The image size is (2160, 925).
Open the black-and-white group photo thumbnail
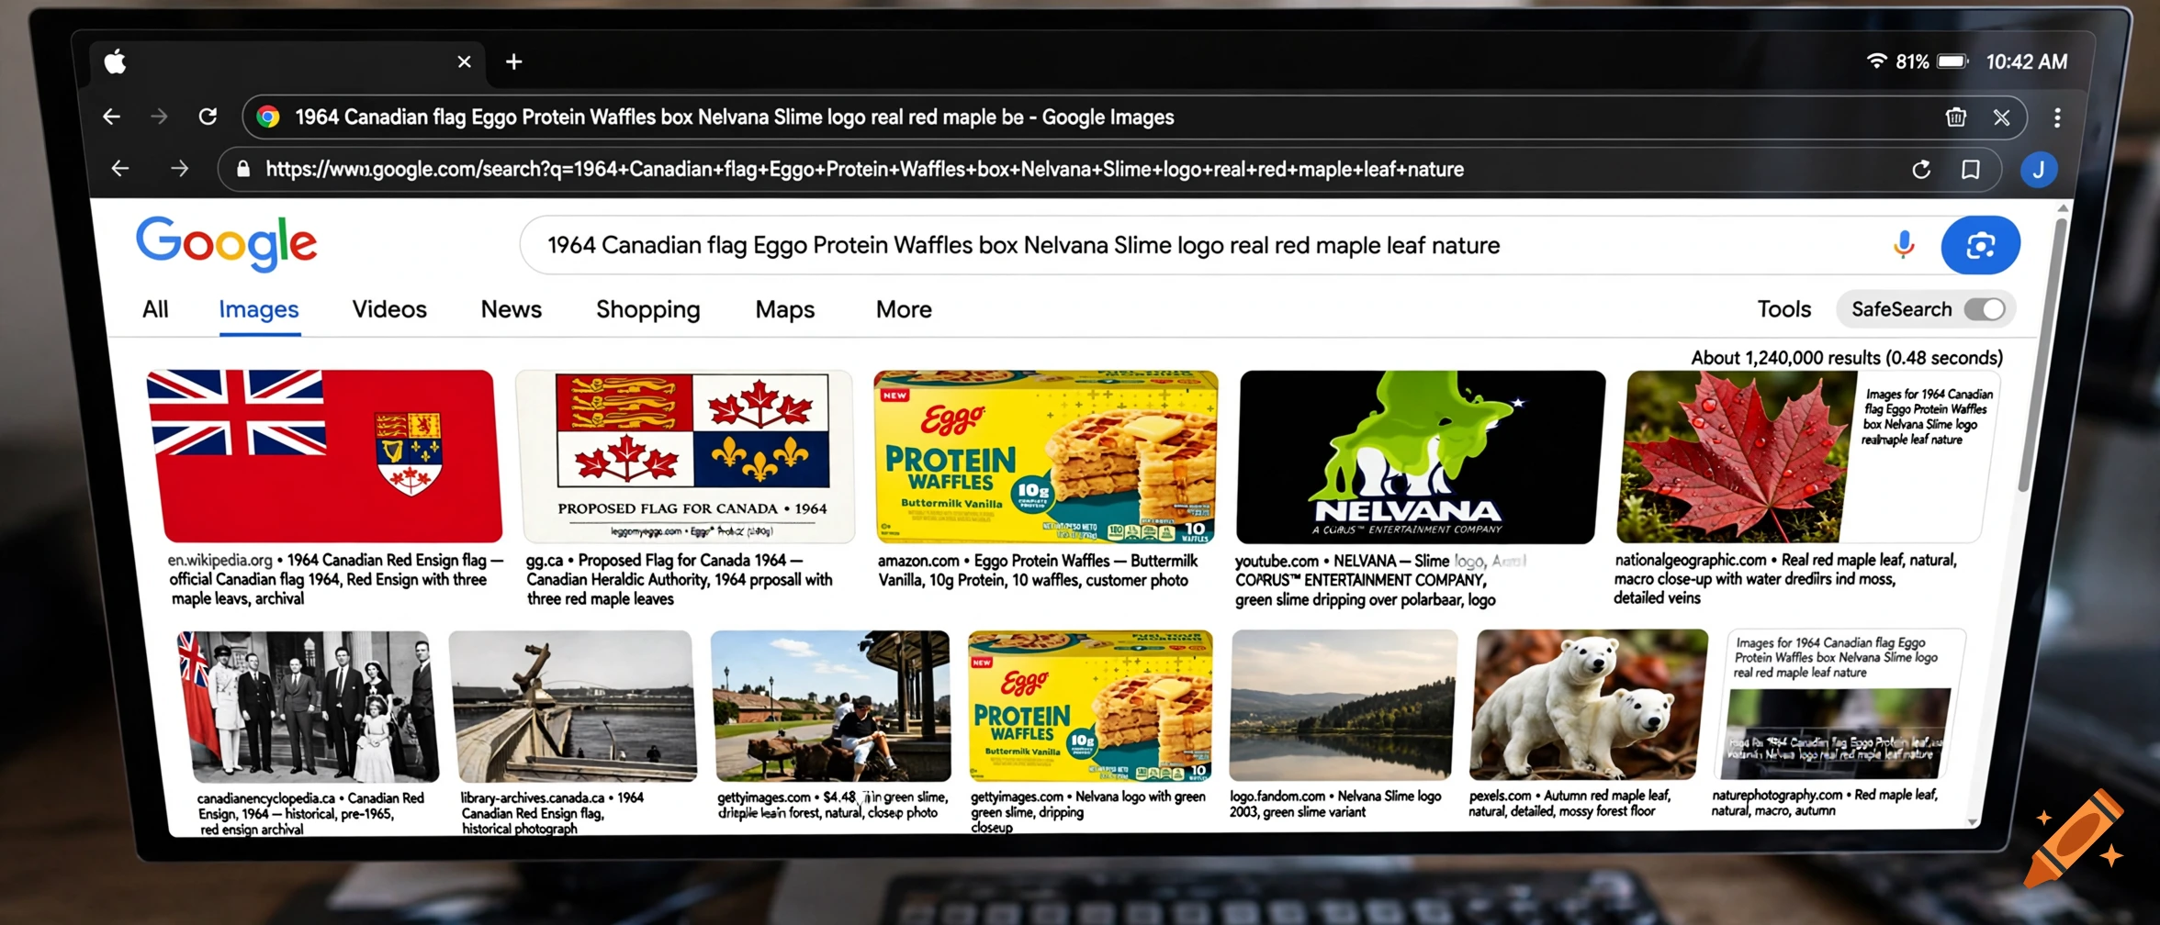click(x=309, y=707)
